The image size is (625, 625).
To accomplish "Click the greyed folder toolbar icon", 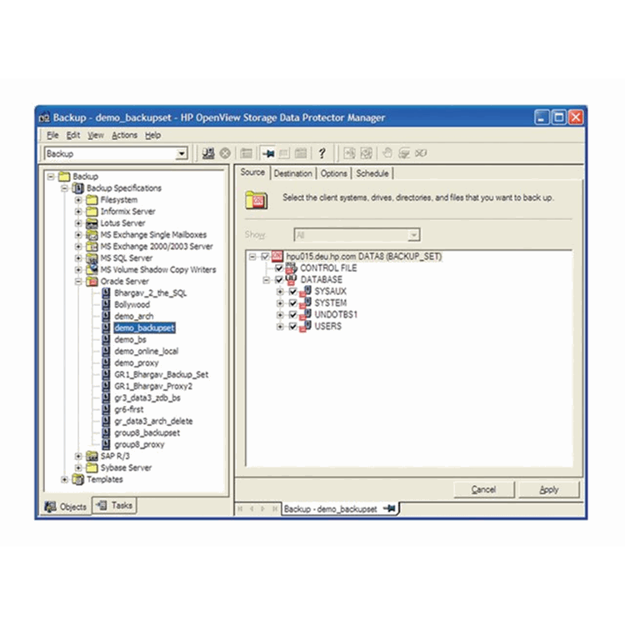I will [x=247, y=153].
